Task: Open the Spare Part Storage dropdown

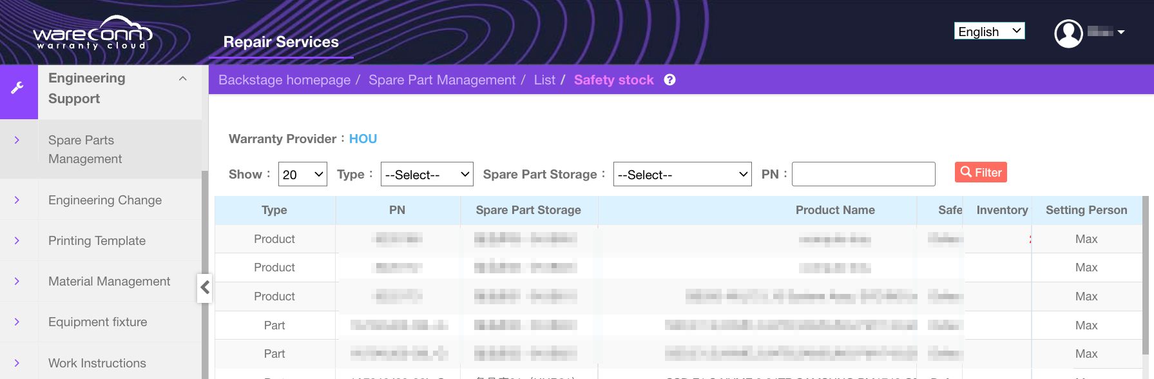Action: [682, 175]
